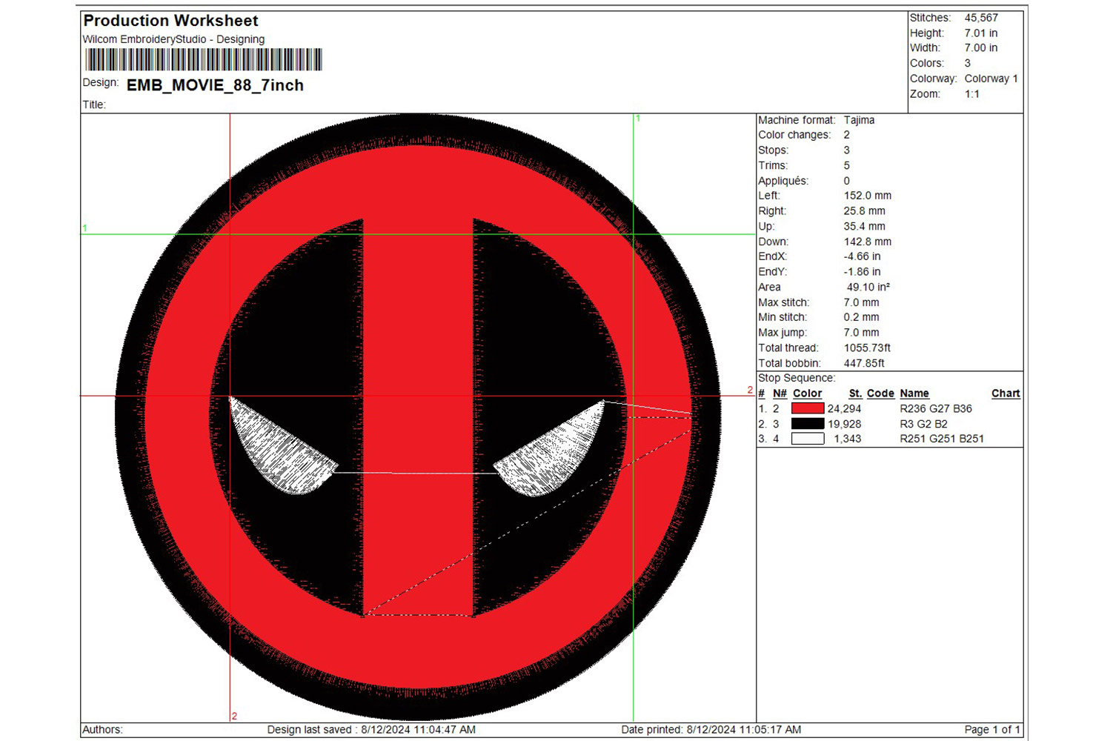The image size is (1113, 741).
Task: Click the machine format 'Tajima'
Action: pyautogui.click(x=859, y=120)
